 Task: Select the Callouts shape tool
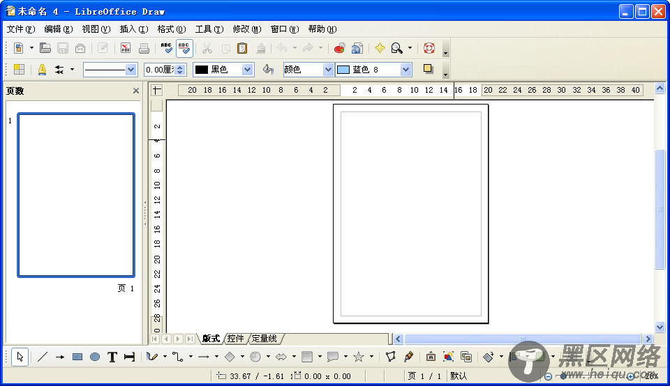click(332, 357)
